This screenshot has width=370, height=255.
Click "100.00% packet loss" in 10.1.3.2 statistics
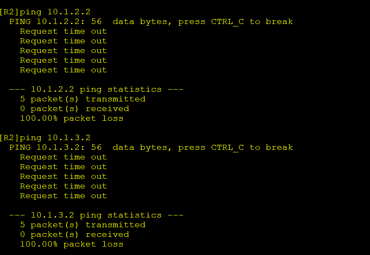72,244
